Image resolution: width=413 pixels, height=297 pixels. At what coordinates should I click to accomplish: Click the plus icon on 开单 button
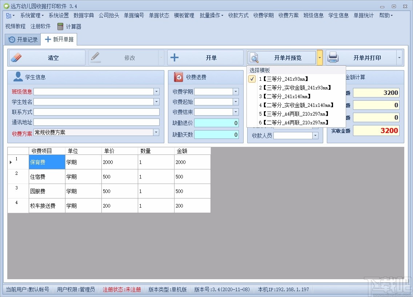[x=175, y=57]
